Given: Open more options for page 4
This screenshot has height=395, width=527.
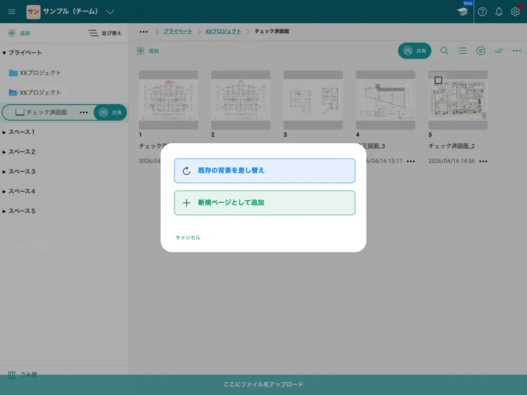Looking at the screenshot, I should [x=411, y=161].
